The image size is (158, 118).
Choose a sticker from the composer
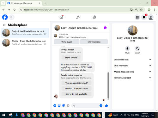click(x=64, y=105)
